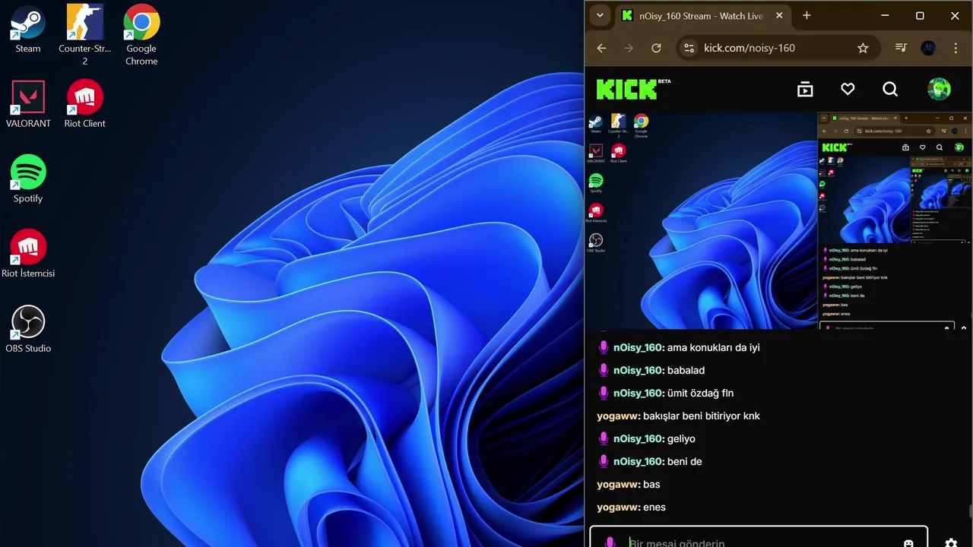Image resolution: width=973 pixels, height=547 pixels.
Task: Open the Kick following heart icon
Action: 848,90
